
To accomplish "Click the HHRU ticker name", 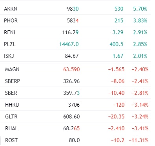I will coord(12,105).
